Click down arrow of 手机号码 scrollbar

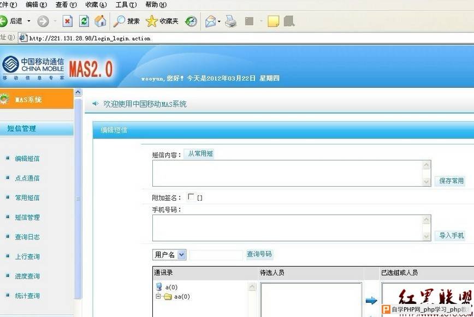[x=426, y=236]
